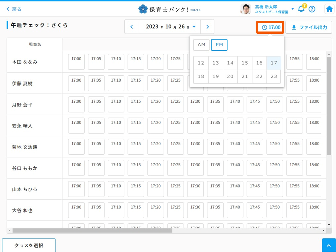Select PM in the time picker
This screenshot has height=252, width=336.
point(219,45)
